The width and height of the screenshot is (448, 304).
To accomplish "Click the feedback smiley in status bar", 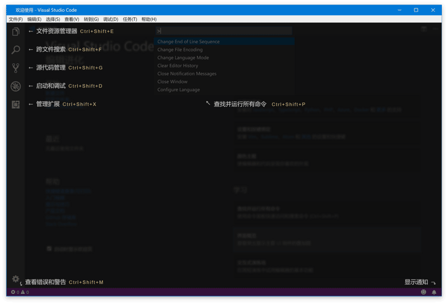I will (423, 292).
